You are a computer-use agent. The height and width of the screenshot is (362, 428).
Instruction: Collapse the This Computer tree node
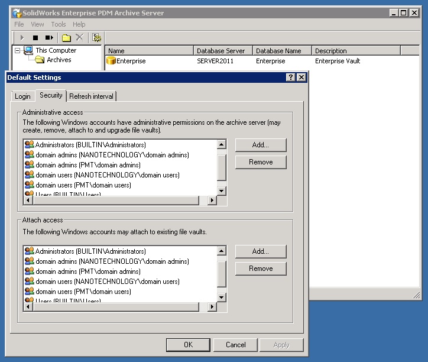point(18,50)
